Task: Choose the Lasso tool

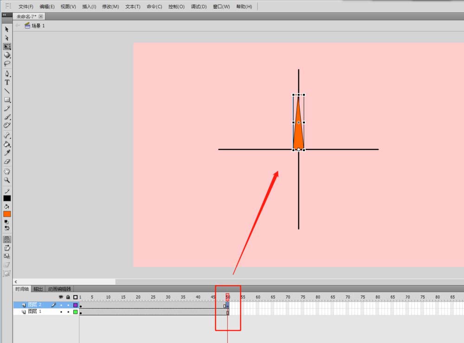Action: (x=7, y=64)
